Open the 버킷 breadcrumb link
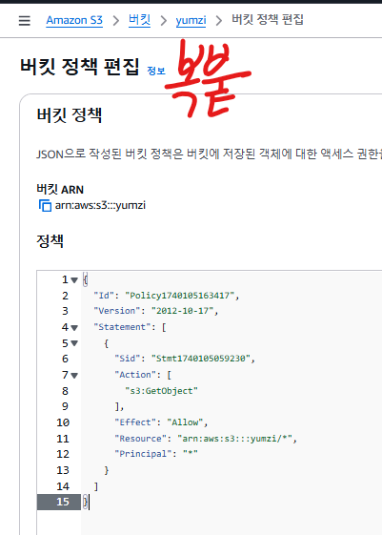Image resolution: width=382 pixels, height=535 pixels. point(139,20)
